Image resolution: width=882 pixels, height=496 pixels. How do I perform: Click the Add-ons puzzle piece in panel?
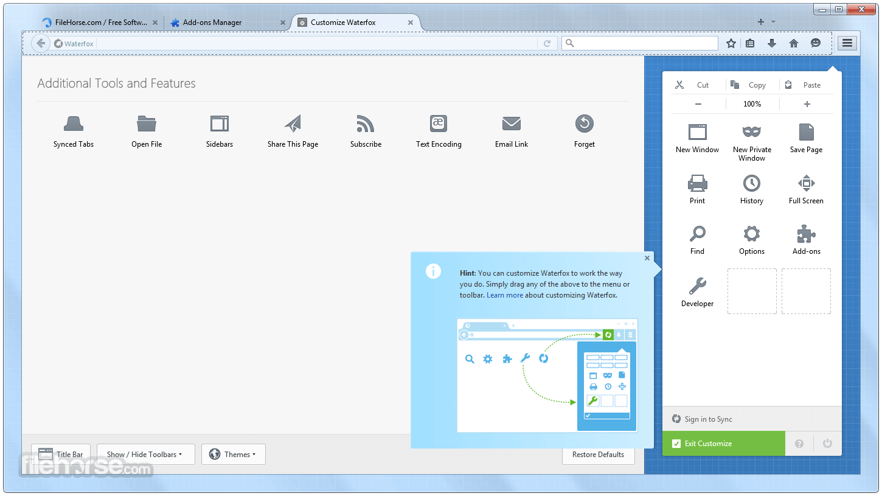pos(807,234)
